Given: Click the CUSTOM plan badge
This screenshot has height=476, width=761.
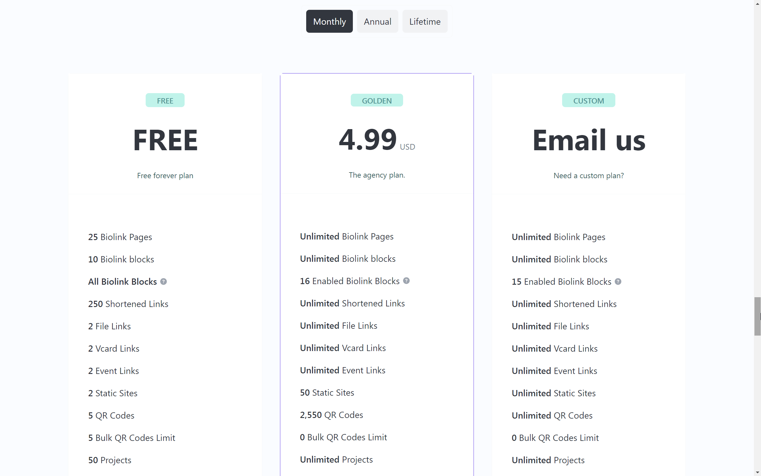Looking at the screenshot, I should pyautogui.click(x=588, y=101).
